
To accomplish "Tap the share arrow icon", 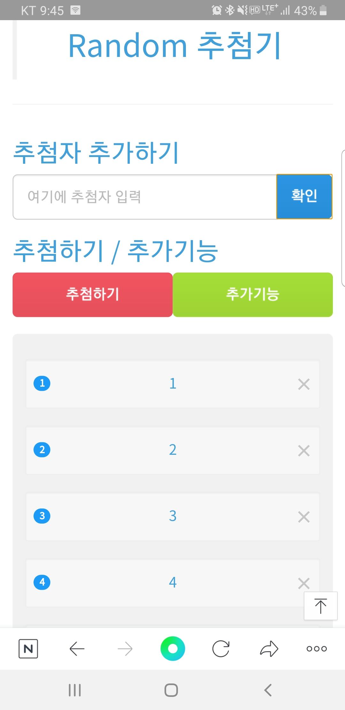I will [x=269, y=649].
